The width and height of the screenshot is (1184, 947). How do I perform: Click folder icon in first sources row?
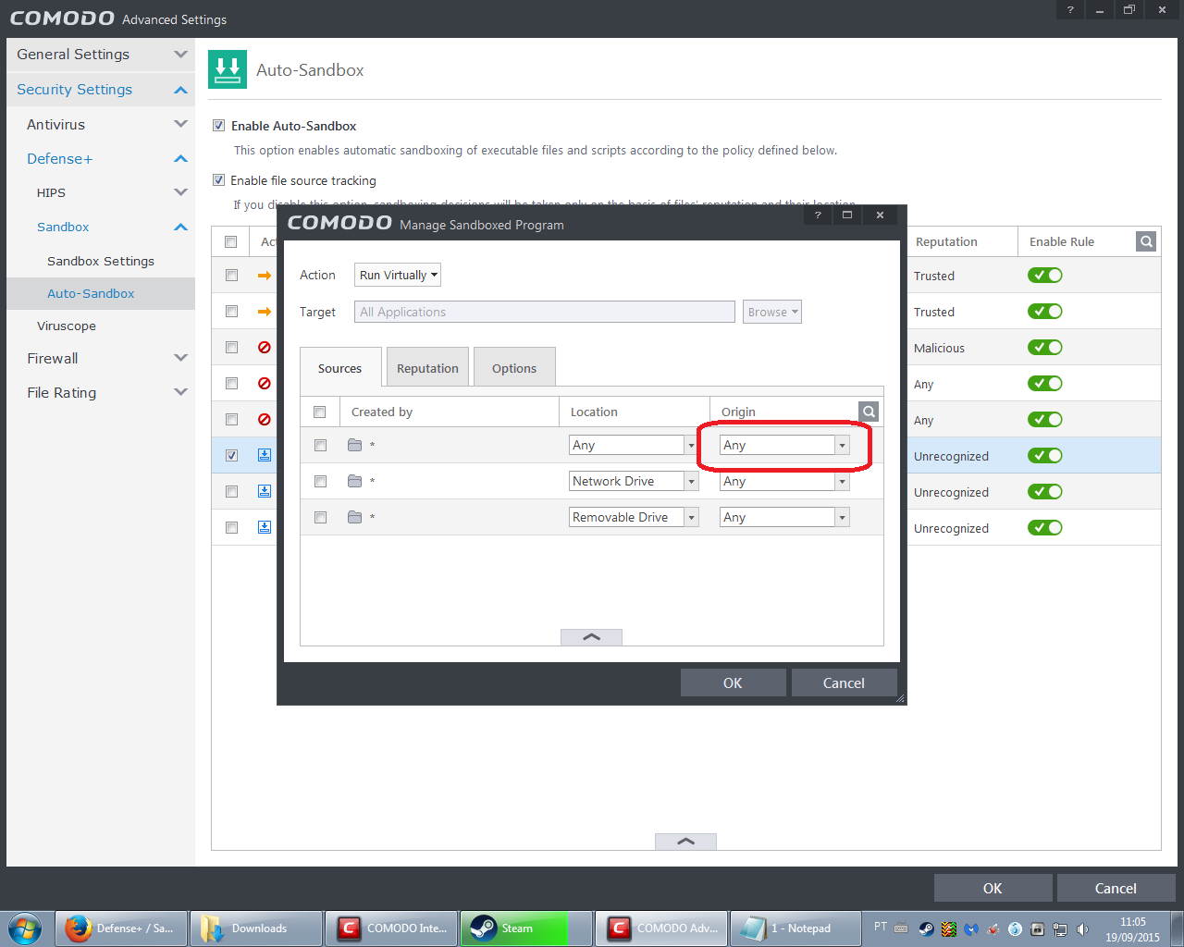click(354, 445)
